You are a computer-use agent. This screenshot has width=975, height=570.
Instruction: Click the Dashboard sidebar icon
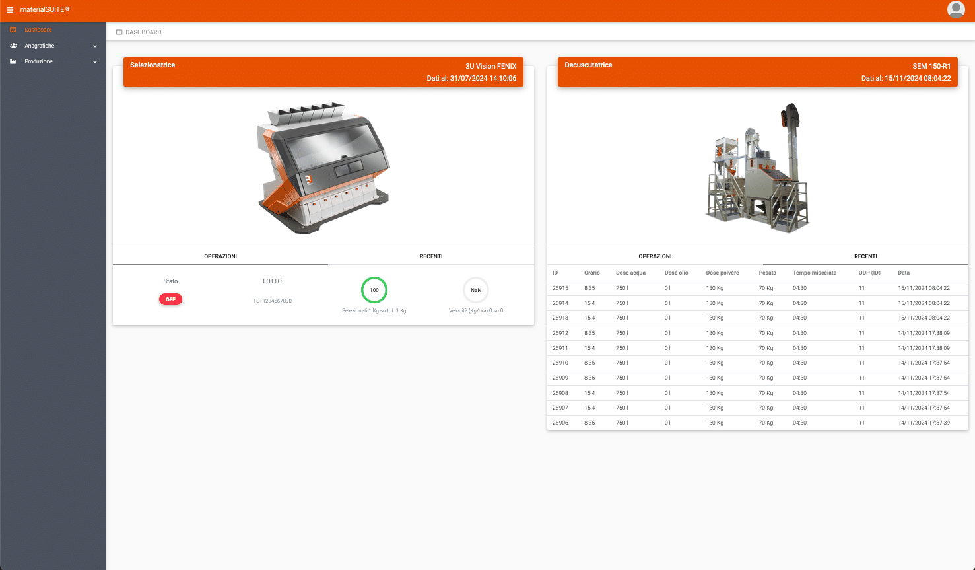[13, 30]
